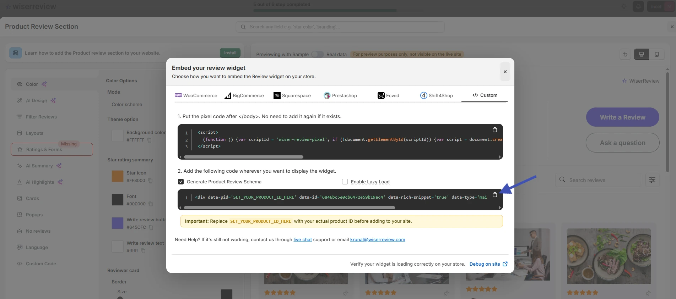Viewport: 676px width, 299px height.
Task: Click the Font color swatch
Action: (118, 200)
